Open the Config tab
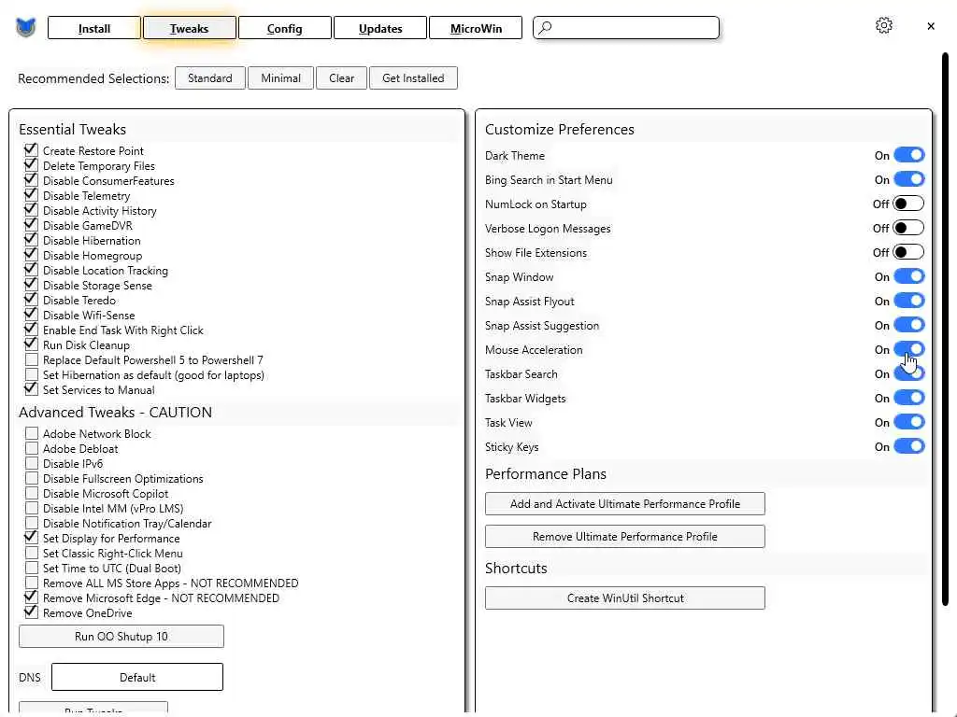Image resolution: width=957 pixels, height=717 pixels. point(284,28)
